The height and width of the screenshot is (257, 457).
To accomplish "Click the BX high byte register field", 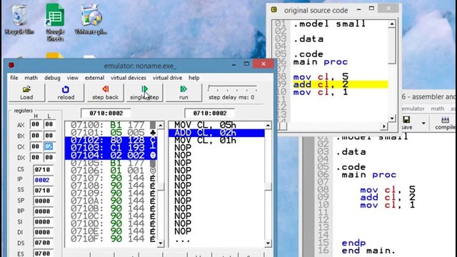I will tap(36, 136).
